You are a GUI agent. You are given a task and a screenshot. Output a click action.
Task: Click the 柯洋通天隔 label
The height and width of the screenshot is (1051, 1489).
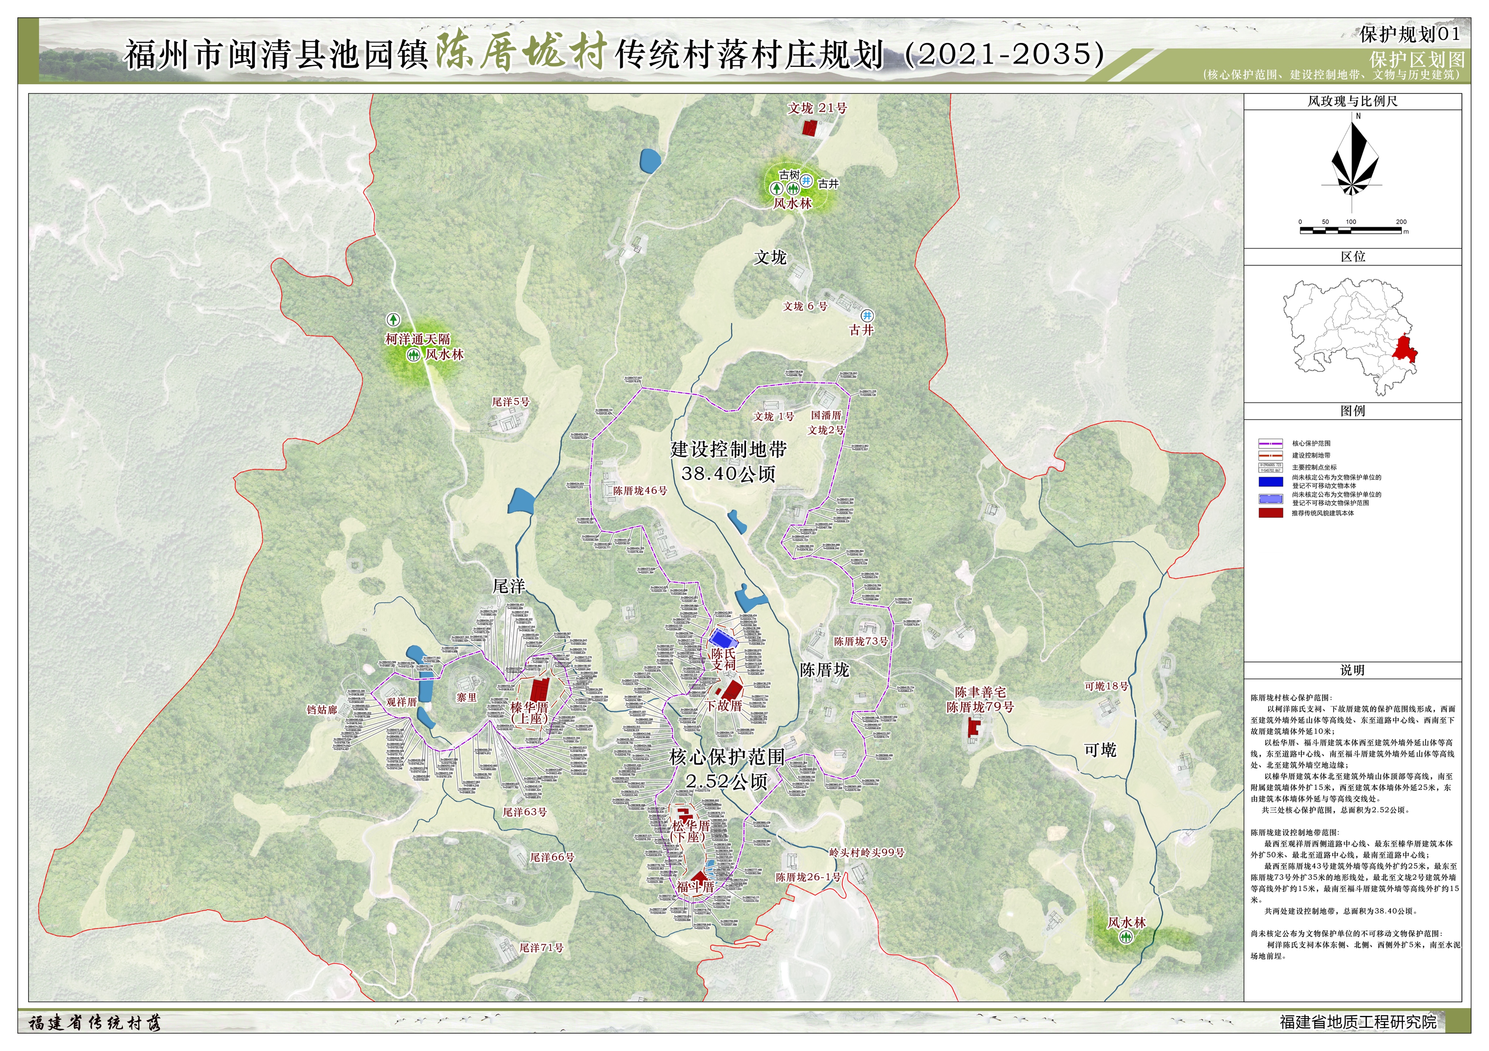[x=418, y=339]
